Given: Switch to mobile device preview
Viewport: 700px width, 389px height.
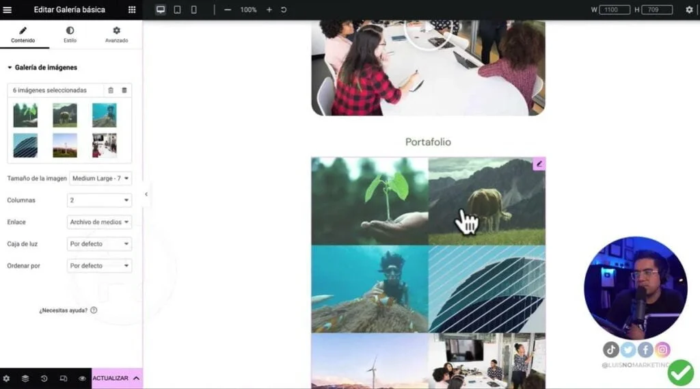Looking at the screenshot, I should [x=193, y=10].
